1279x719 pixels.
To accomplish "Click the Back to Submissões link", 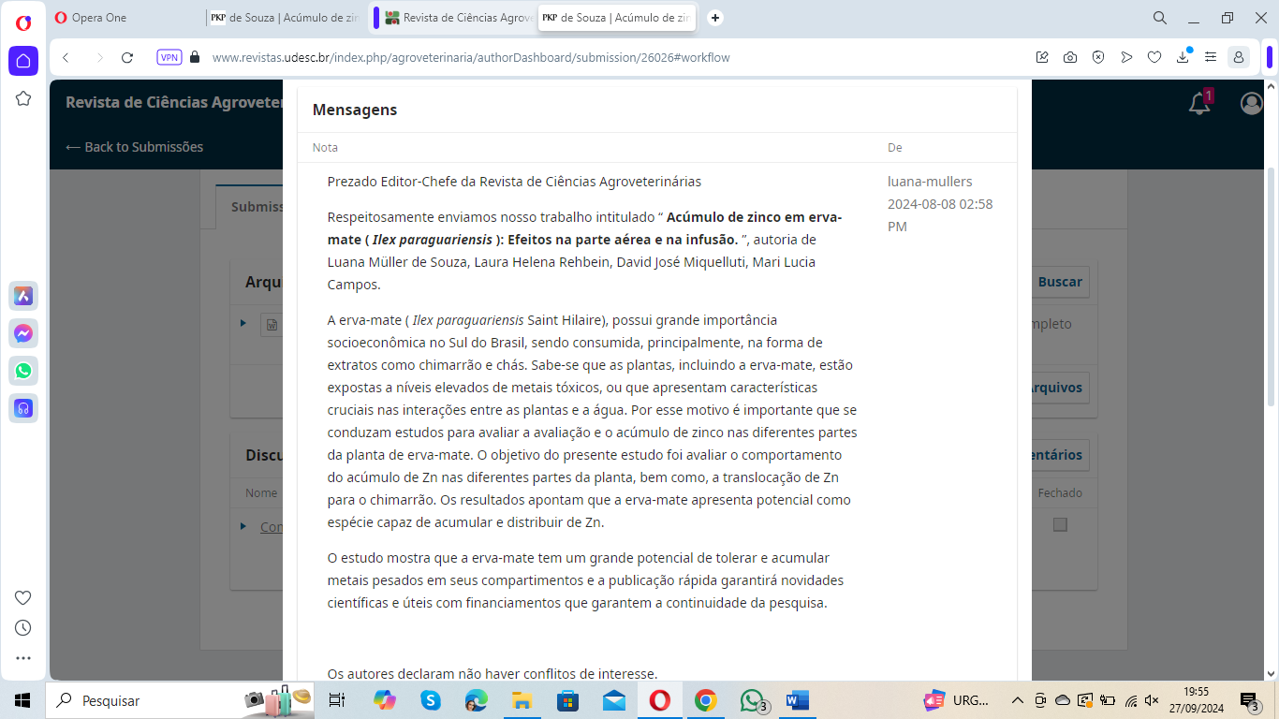I will tap(134, 147).
